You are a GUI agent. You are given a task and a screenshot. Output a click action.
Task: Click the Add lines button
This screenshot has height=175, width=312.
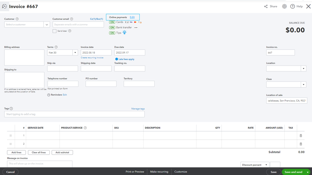(16, 152)
